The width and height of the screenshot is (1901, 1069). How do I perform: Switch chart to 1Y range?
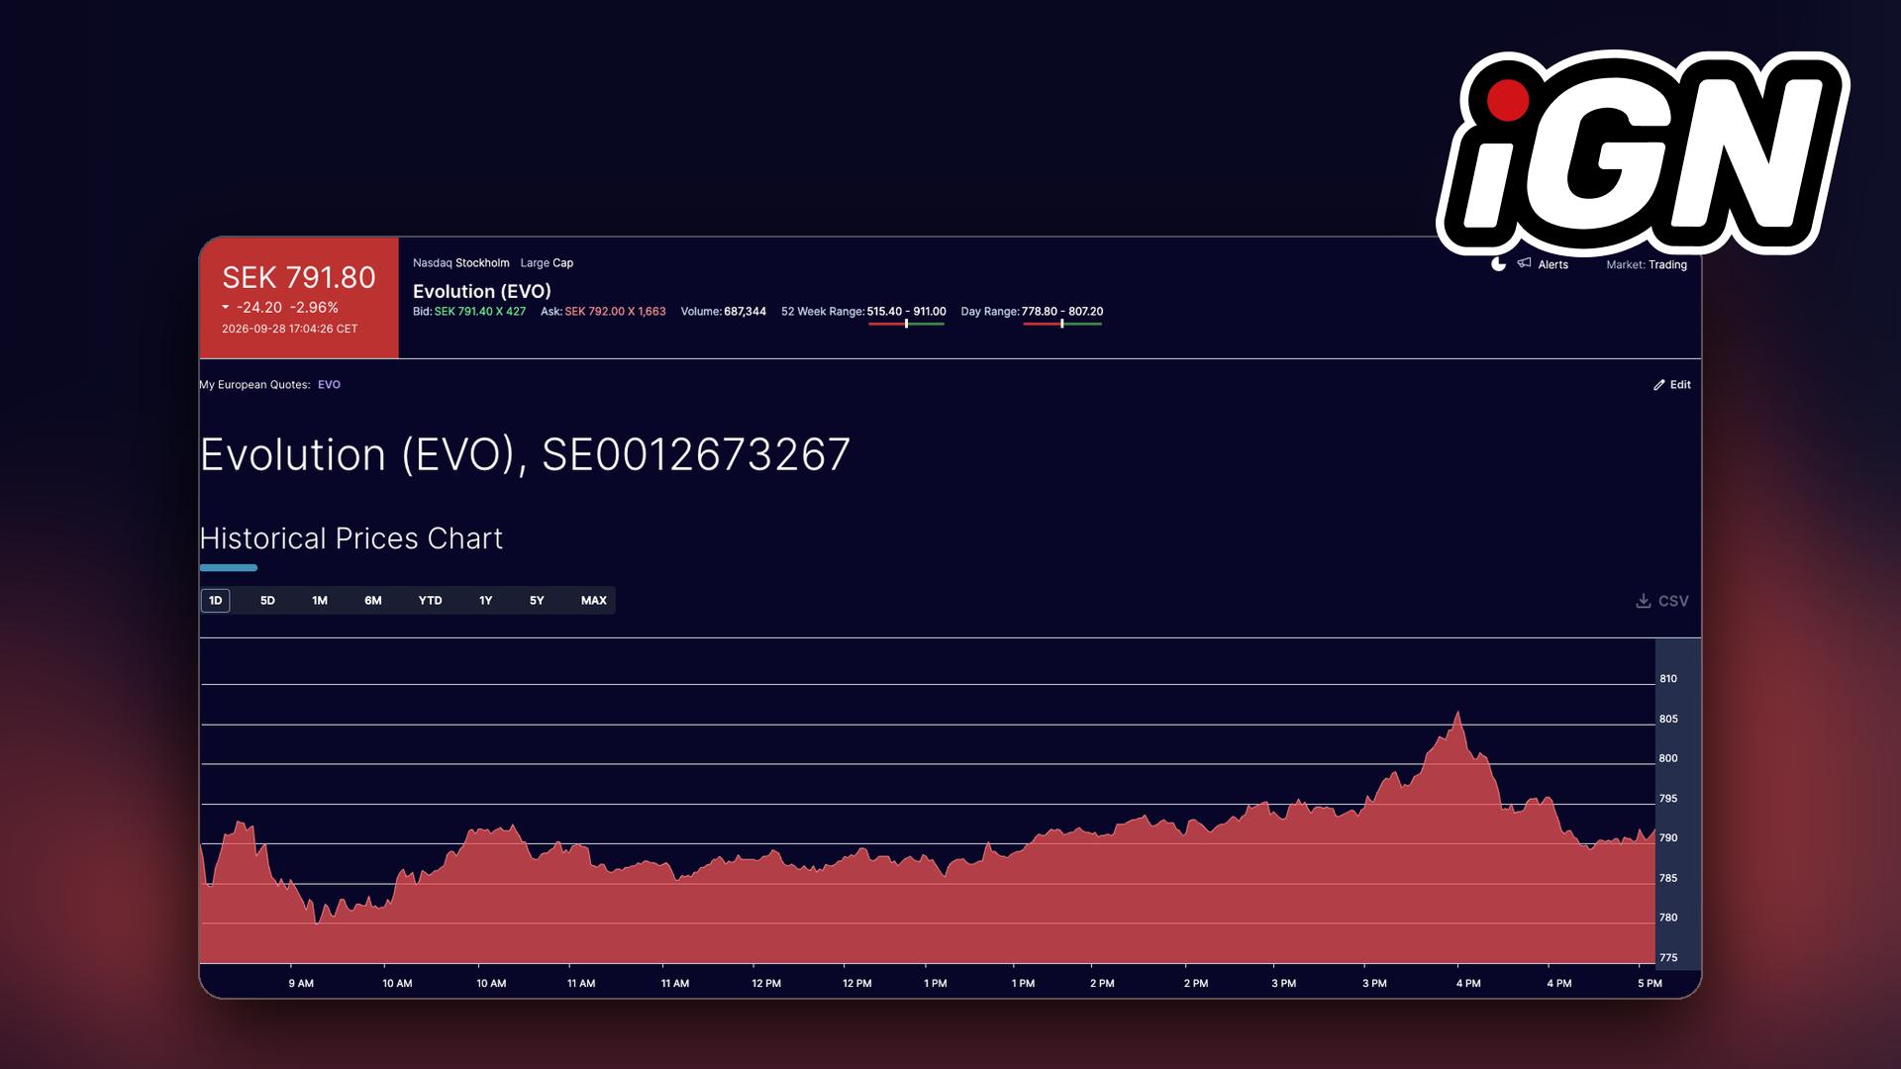pyautogui.click(x=485, y=601)
